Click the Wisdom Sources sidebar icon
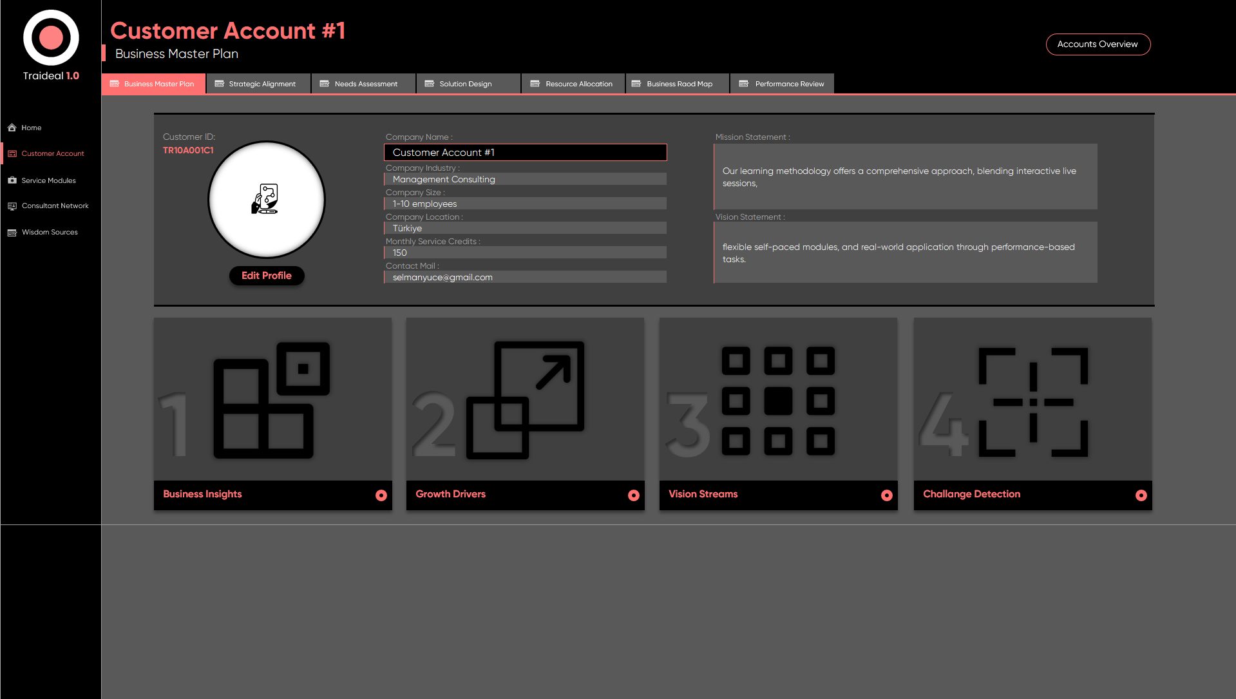 click(12, 233)
